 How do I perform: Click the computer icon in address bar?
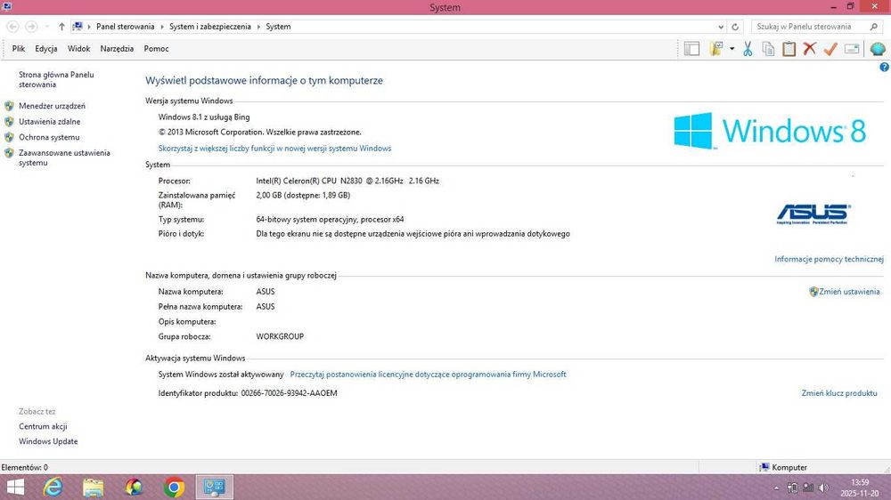point(78,27)
